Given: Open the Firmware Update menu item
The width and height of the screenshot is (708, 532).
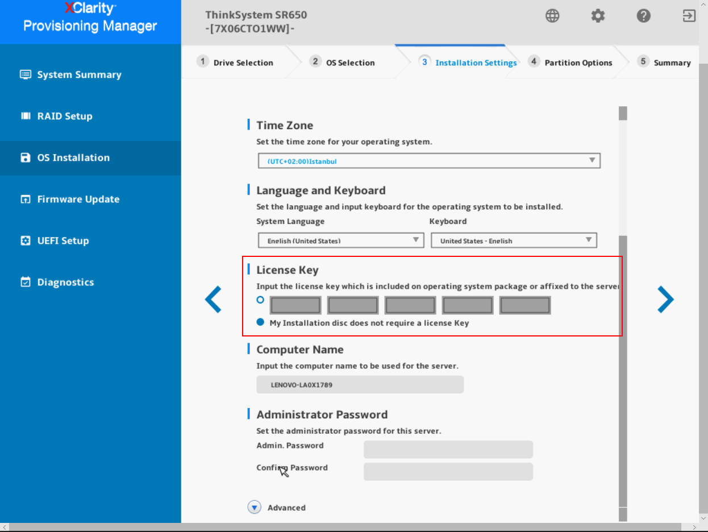Looking at the screenshot, I should pyautogui.click(x=90, y=199).
